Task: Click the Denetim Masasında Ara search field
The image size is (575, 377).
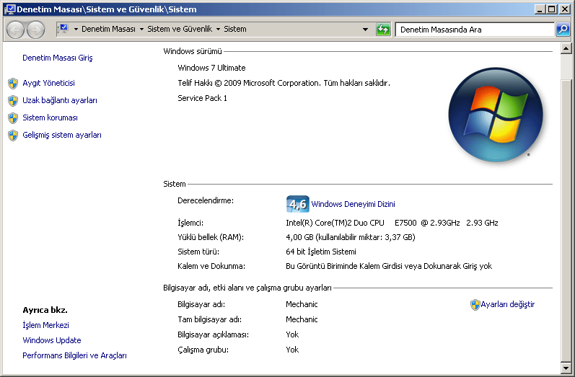Action: 475,30
